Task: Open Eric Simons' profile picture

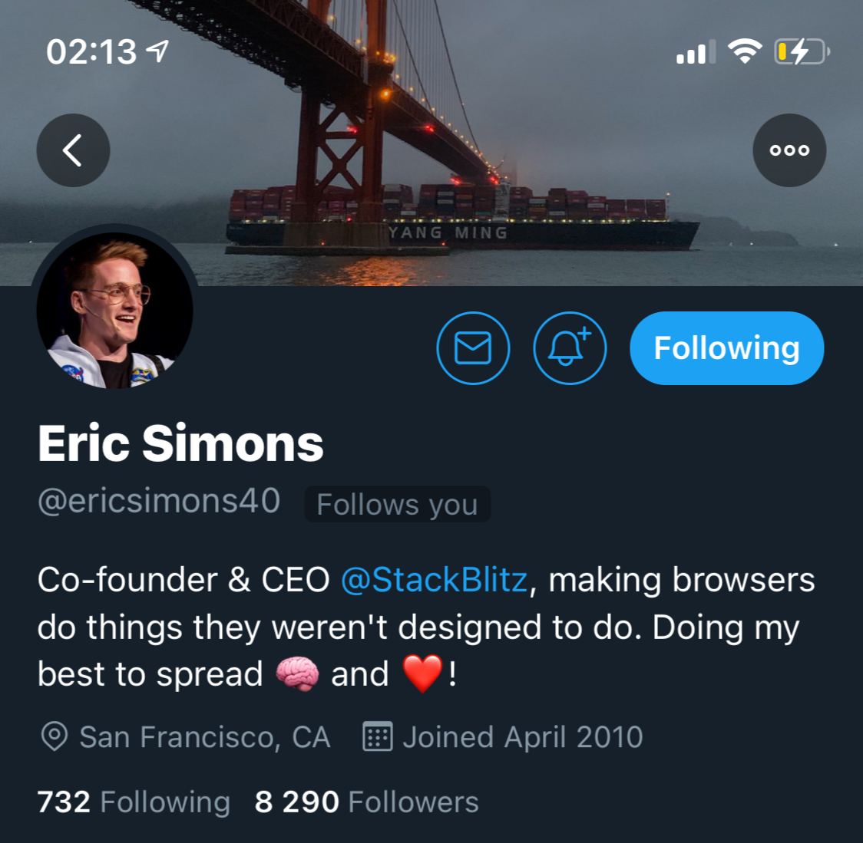Action: [x=114, y=310]
